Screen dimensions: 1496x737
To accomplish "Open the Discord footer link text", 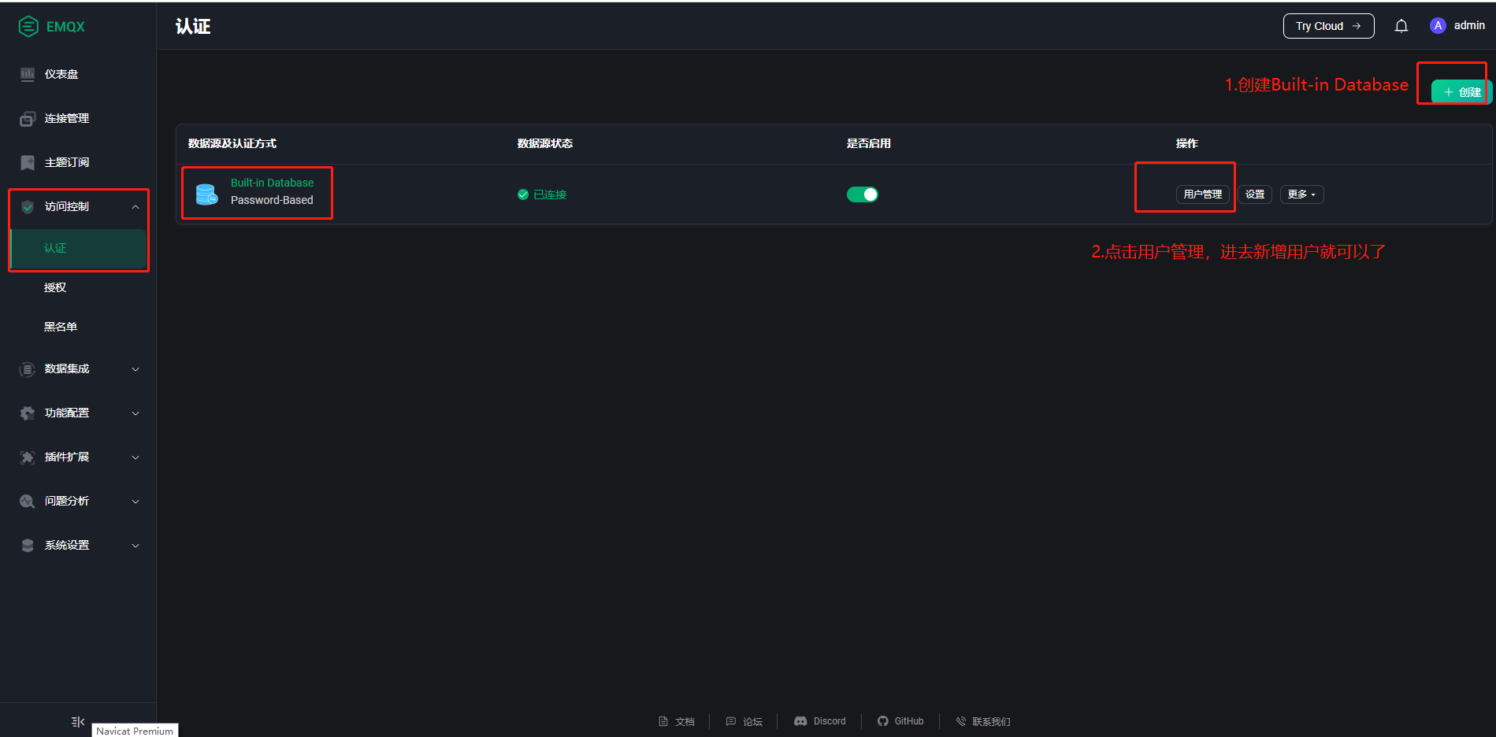I will pyautogui.click(x=830, y=721).
